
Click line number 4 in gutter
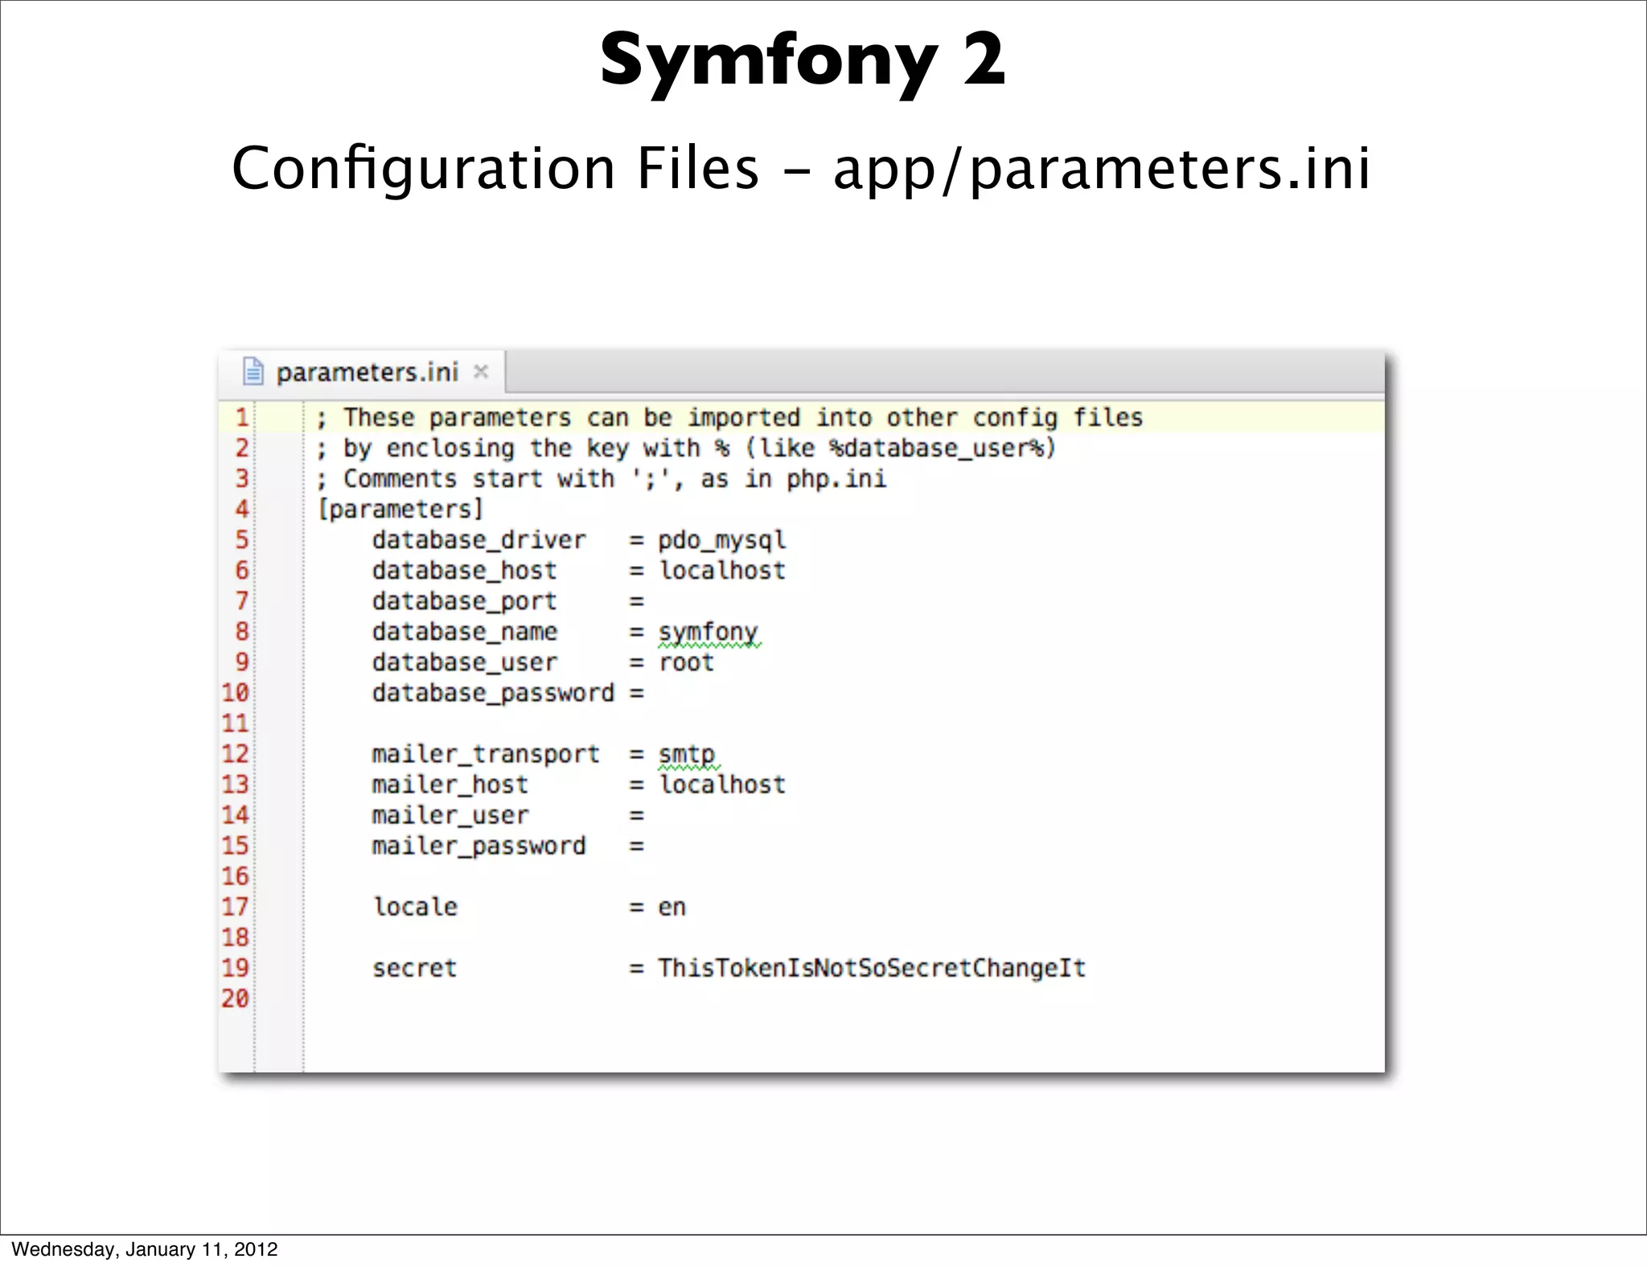click(241, 509)
